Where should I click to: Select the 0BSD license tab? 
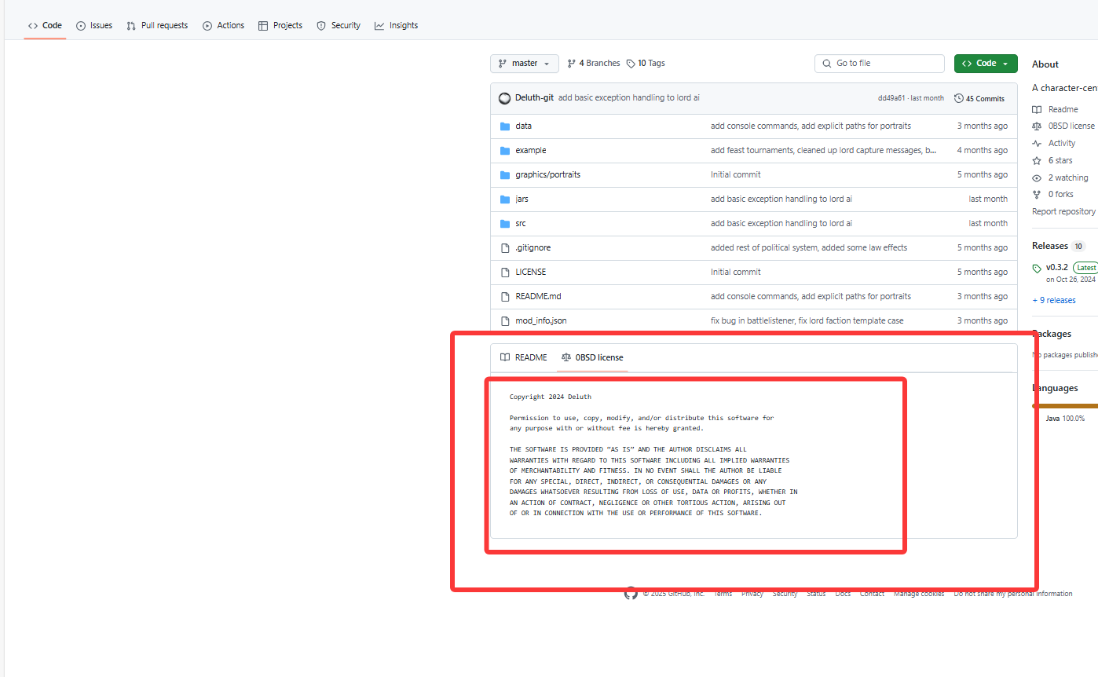[592, 357]
